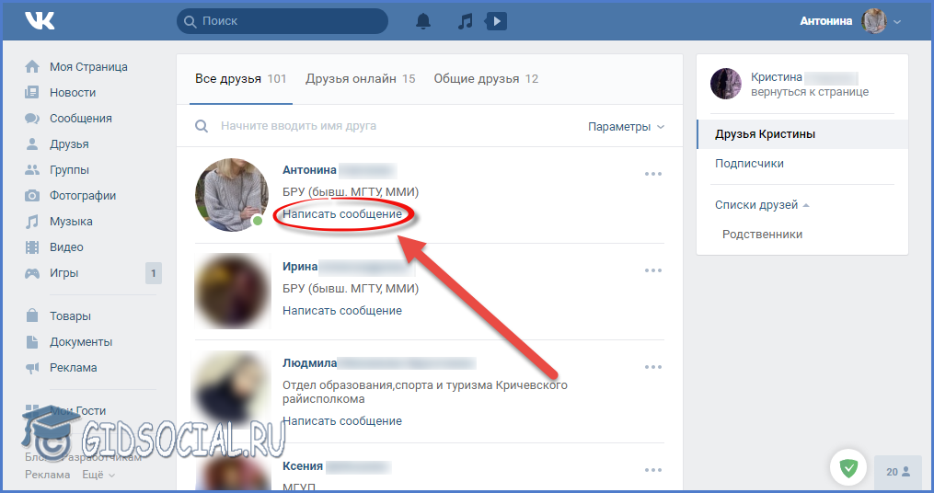Click Ирина's avatar photo

coord(232,292)
